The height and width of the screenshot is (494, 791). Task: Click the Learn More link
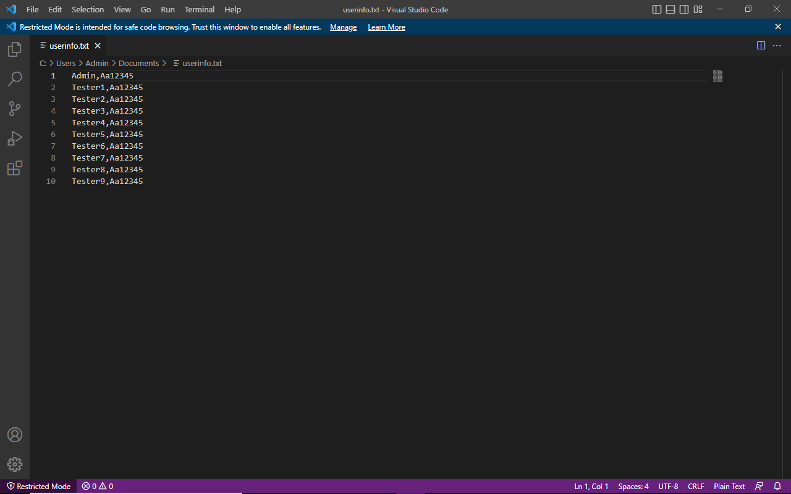(386, 27)
